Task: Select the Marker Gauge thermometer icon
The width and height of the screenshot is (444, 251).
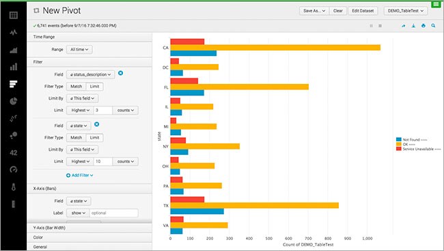Action: pos(13,187)
